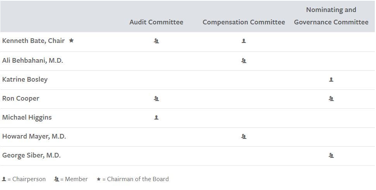Select the Audit Committee column header
Image resolution: width=376 pixels, height=190 pixels.
click(x=156, y=22)
